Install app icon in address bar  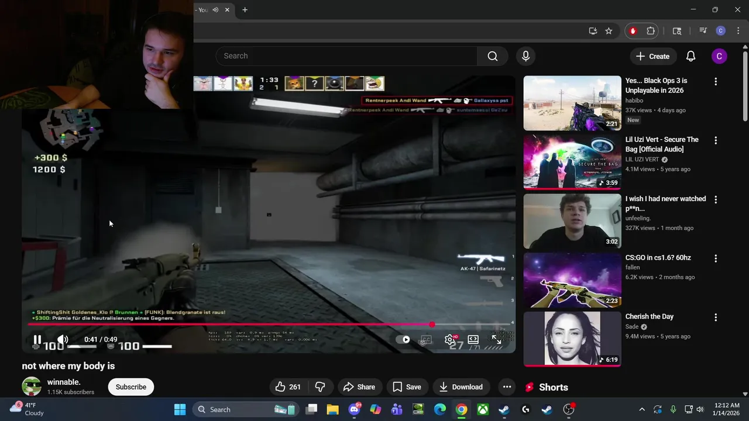[x=593, y=31]
